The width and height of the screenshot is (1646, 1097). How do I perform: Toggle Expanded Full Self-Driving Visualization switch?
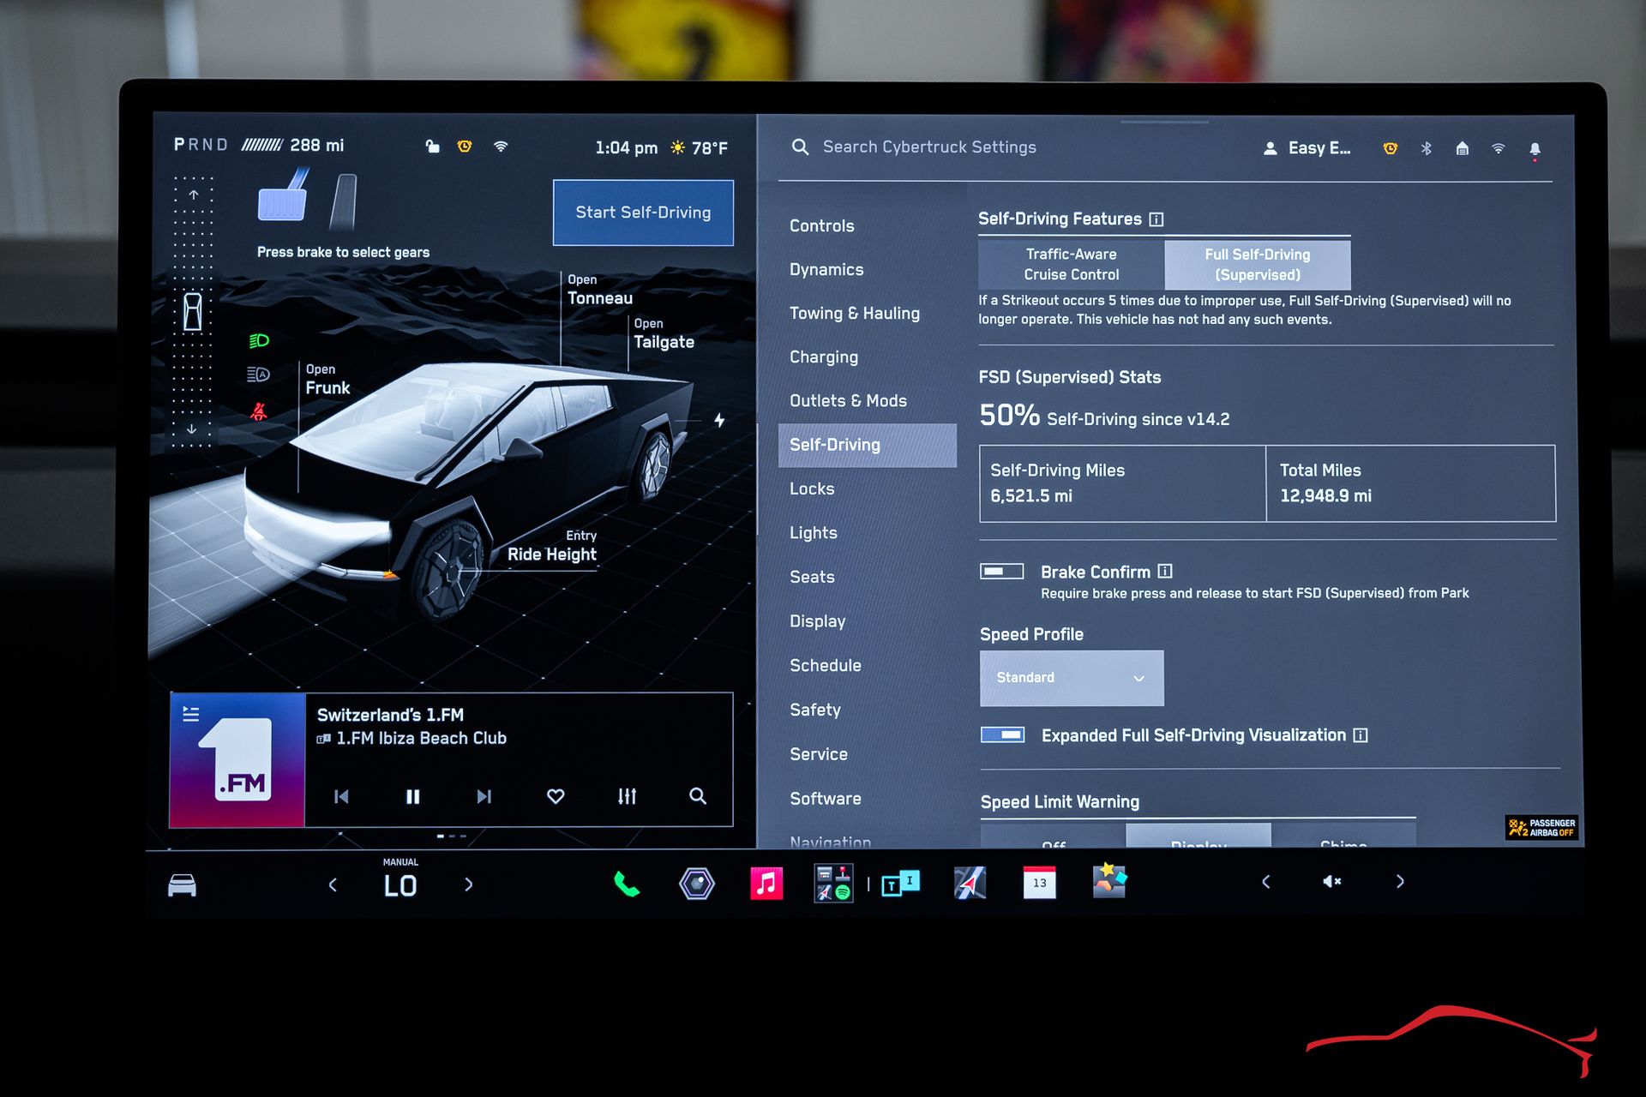1002,734
